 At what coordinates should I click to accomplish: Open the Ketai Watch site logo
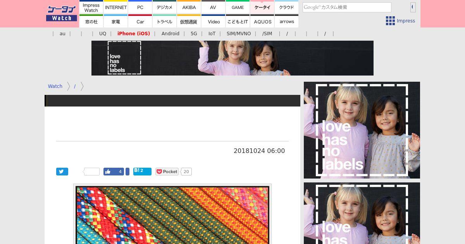(x=62, y=14)
